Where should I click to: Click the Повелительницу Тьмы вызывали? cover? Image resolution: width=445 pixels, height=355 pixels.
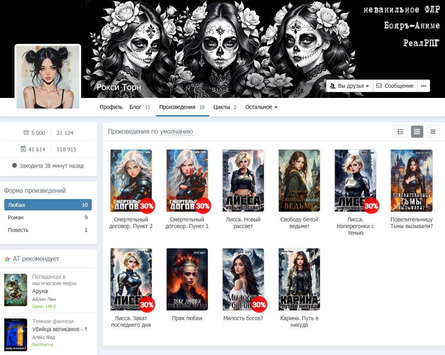[412, 181]
